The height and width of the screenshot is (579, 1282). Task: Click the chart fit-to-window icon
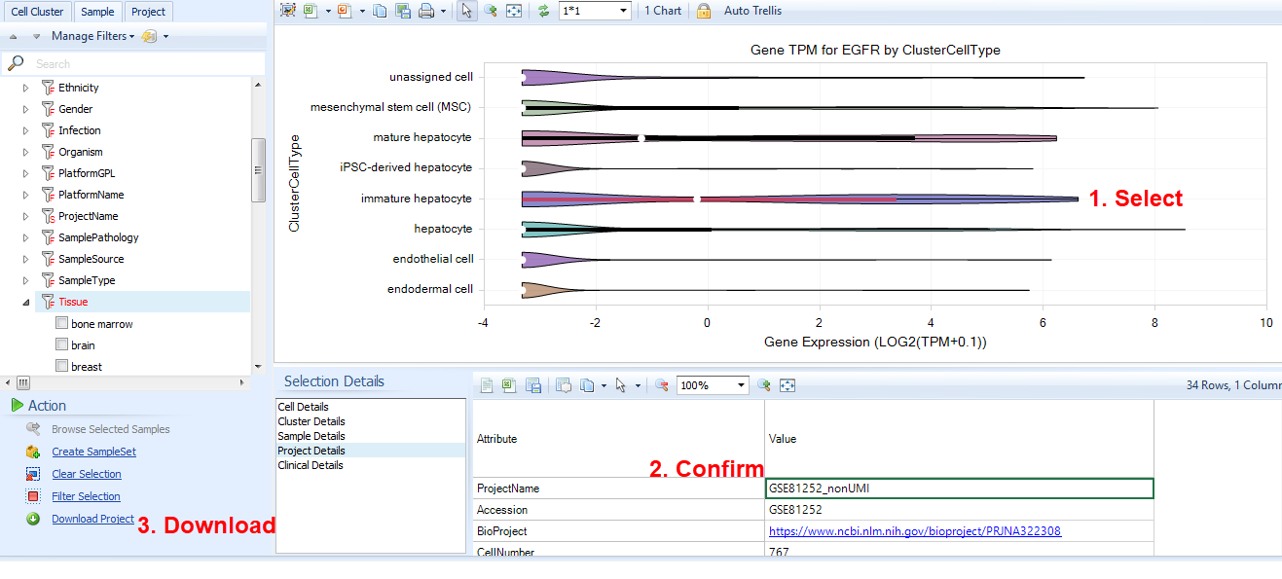point(514,11)
